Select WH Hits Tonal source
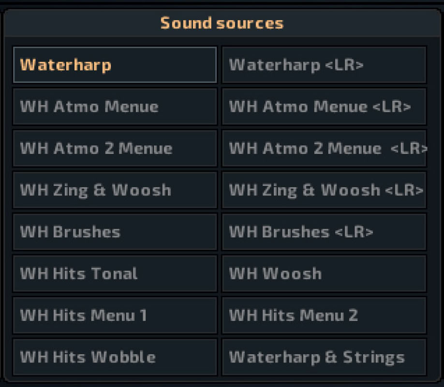 (x=115, y=274)
